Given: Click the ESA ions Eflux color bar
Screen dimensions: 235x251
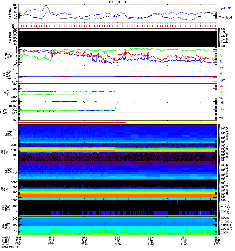Looking at the screenshot, I should click(x=219, y=152).
